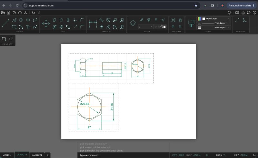The height and width of the screenshot is (158, 258).
Task: Click Relaunch to update button
Action: [x=240, y=5]
